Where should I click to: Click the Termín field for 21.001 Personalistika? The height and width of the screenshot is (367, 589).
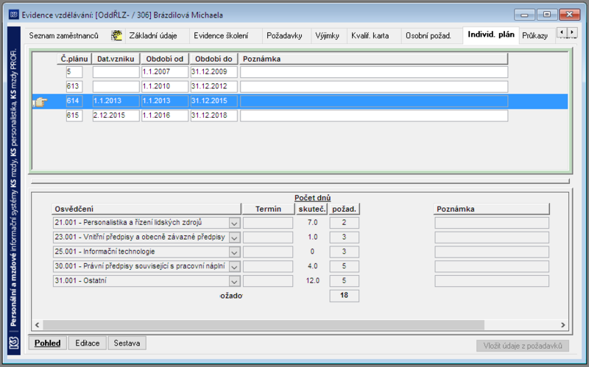point(268,223)
